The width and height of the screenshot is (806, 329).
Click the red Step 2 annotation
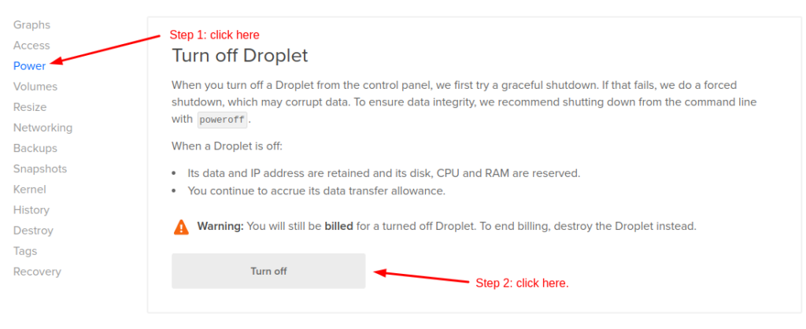(x=523, y=283)
